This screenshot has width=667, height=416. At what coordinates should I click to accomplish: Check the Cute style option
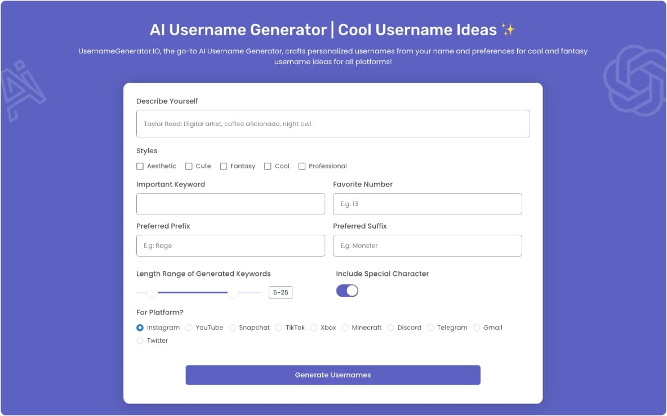[188, 166]
